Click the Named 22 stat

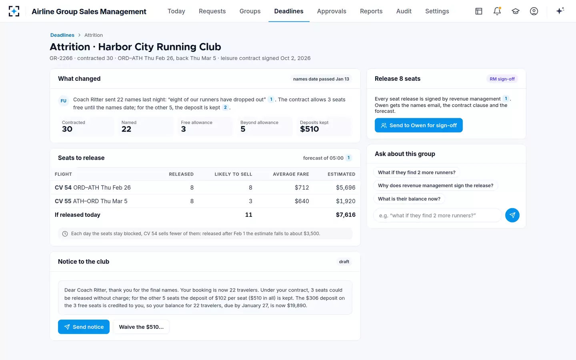pyautogui.click(x=146, y=126)
